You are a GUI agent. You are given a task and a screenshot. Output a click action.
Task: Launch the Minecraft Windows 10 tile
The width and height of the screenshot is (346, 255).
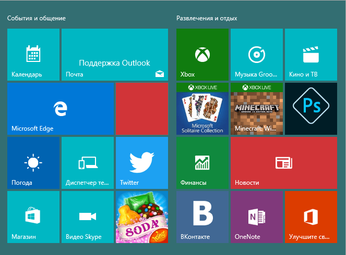coord(257,109)
